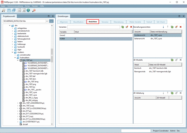Click the search magnifier toolbar icon

4,10
